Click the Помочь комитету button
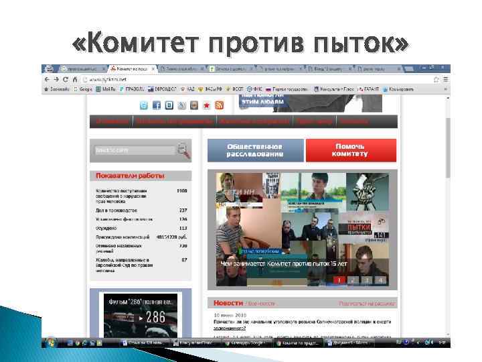The width and height of the screenshot is (482, 362). 351,150
